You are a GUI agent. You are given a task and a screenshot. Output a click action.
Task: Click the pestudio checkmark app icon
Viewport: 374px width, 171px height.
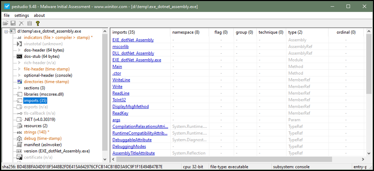tap(8, 6)
